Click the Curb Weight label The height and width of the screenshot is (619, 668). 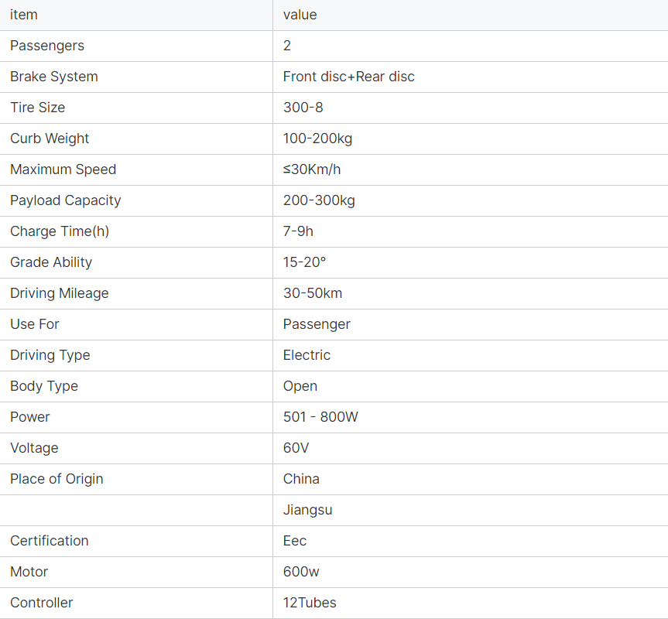coord(50,139)
